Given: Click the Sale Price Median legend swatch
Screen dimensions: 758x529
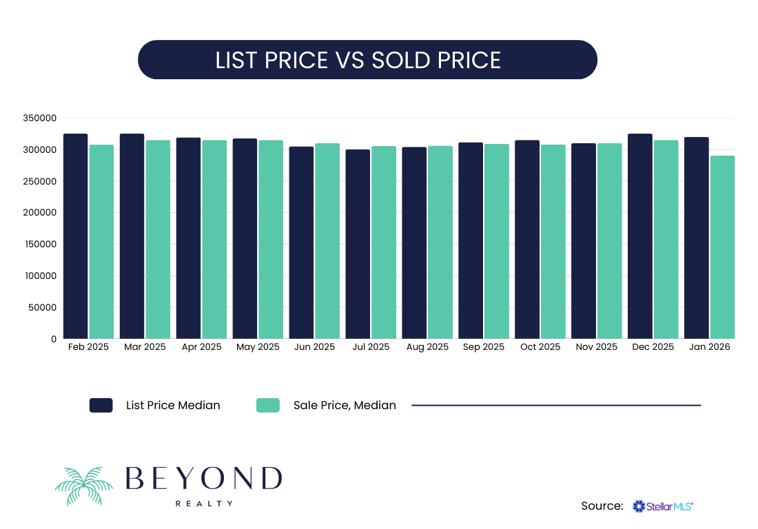Looking at the screenshot, I should pos(267,405).
